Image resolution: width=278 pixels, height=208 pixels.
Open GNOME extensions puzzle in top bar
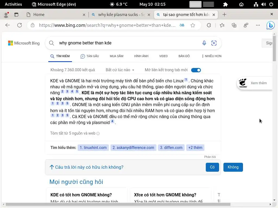point(225,4)
